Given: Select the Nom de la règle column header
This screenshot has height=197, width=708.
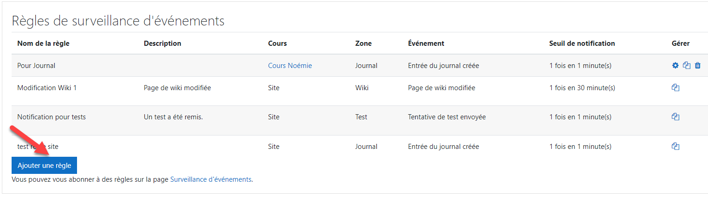Looking at the screenshot, I should coord(43,43).
